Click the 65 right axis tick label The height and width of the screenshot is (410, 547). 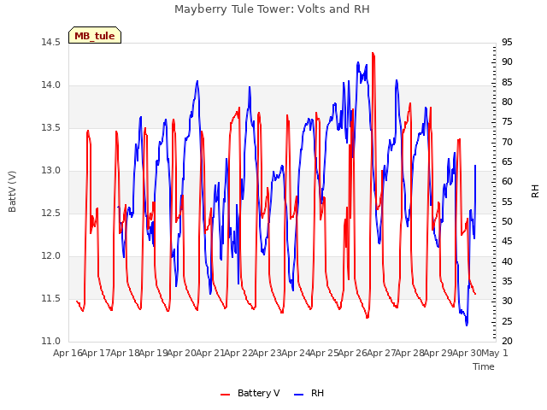(x=507, y=161)
